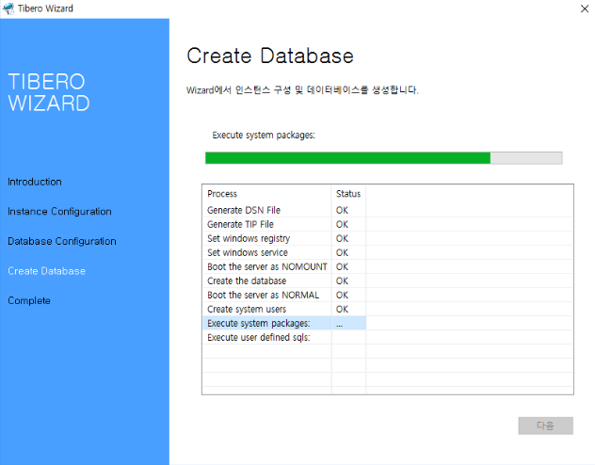
Task: Click the Status column header
Action: coord(348,194)
